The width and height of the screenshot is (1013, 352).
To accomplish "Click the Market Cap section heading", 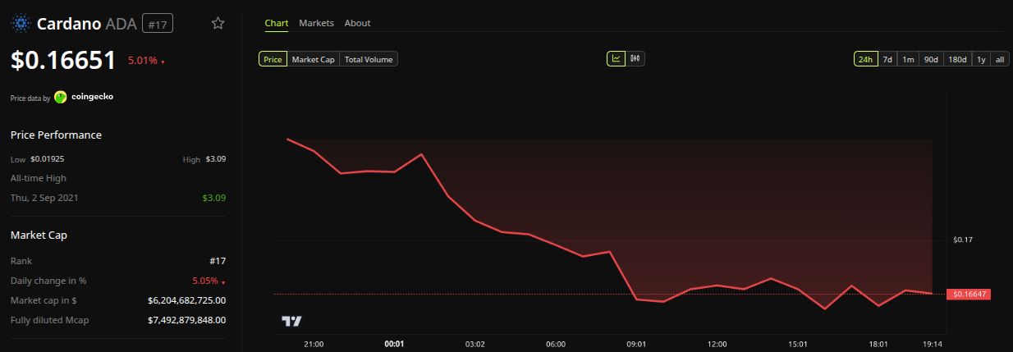I will (x=39, y=235).
